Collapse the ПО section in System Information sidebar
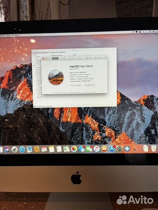The image size is (158, 210). pyautogui.click(x=33, y=66)
